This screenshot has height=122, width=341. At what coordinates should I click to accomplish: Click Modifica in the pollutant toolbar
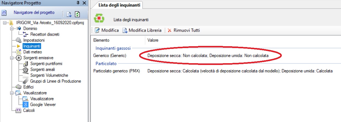click(107, 30)
